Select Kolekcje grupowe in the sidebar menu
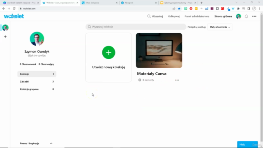This screenshot has width=263, height=148. (x=37, y=89)
